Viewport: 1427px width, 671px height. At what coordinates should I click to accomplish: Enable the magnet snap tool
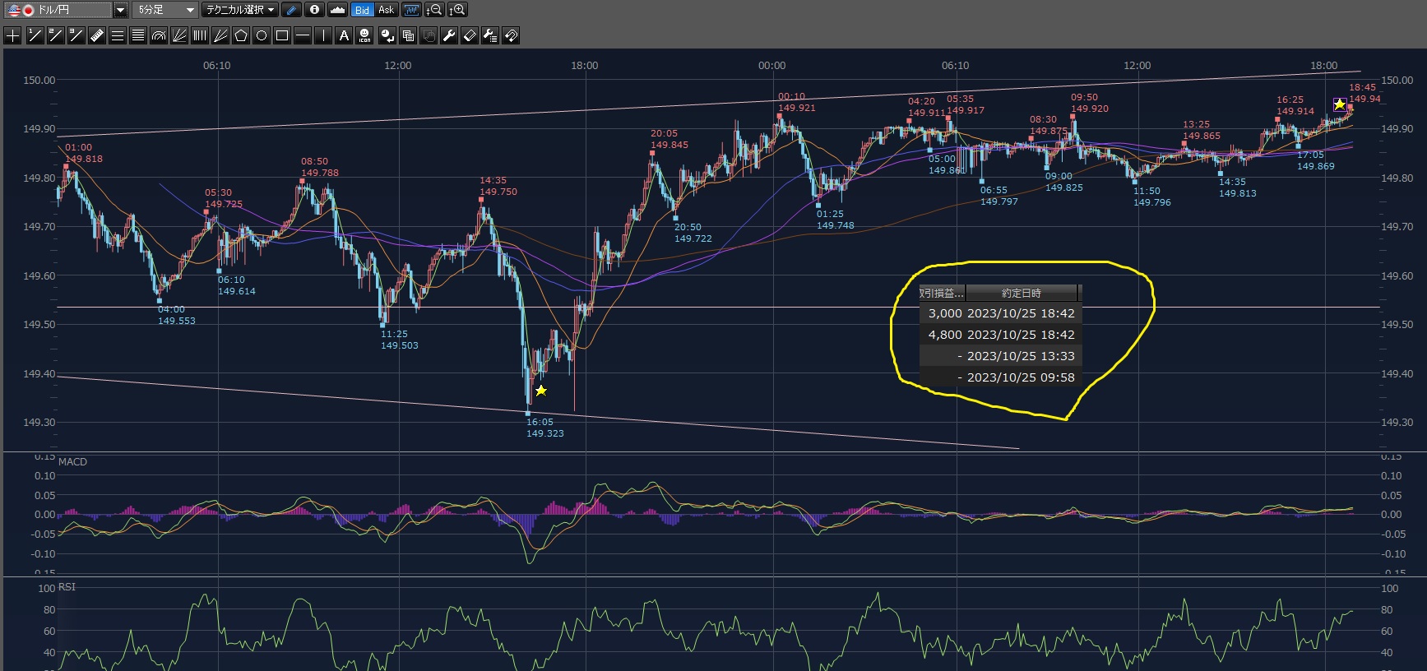[x=511, y=35]
